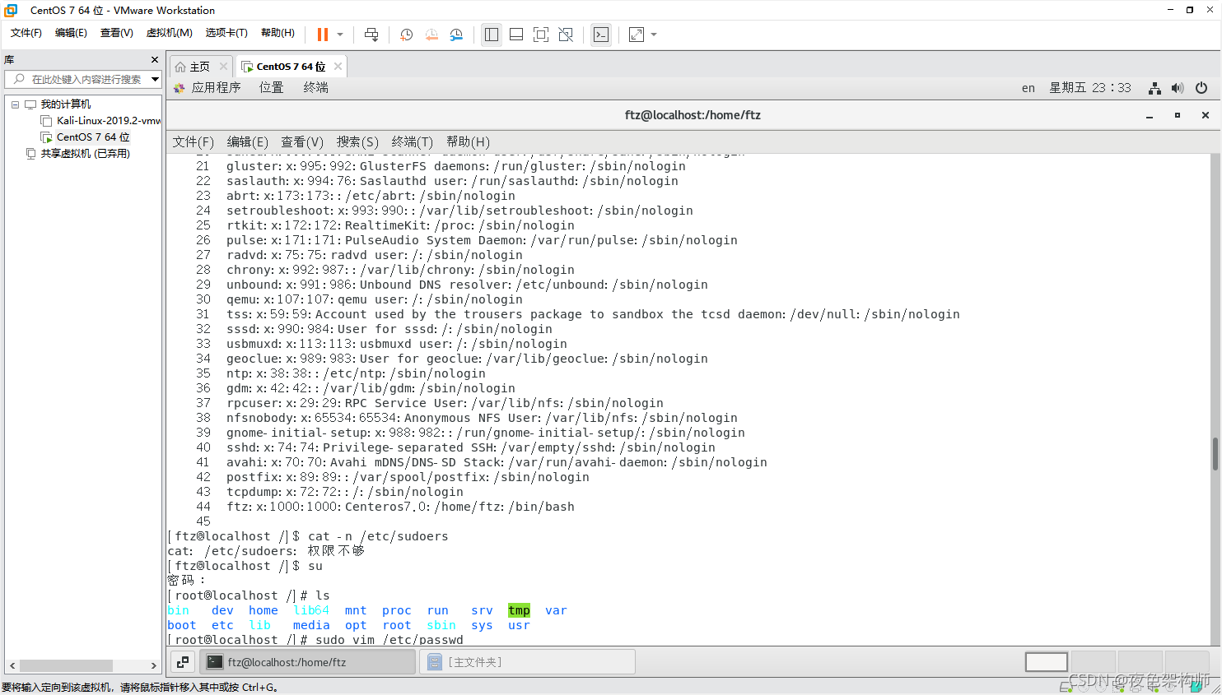
Task: Click the 'cat -n /etc/sudoers' command text
Action: tap(379, 536)
